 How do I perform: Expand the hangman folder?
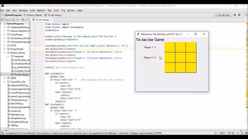8,56
